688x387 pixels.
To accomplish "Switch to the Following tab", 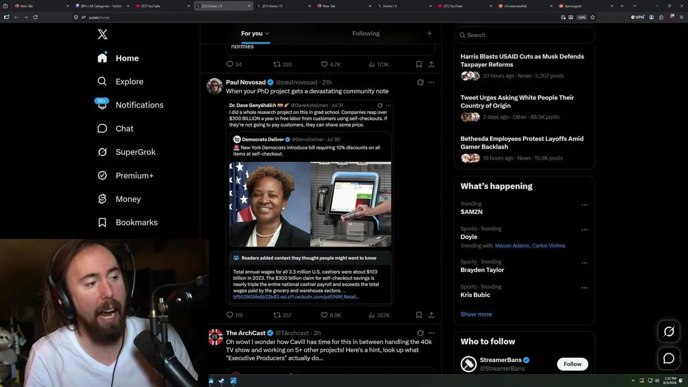I will coord(365,33).
